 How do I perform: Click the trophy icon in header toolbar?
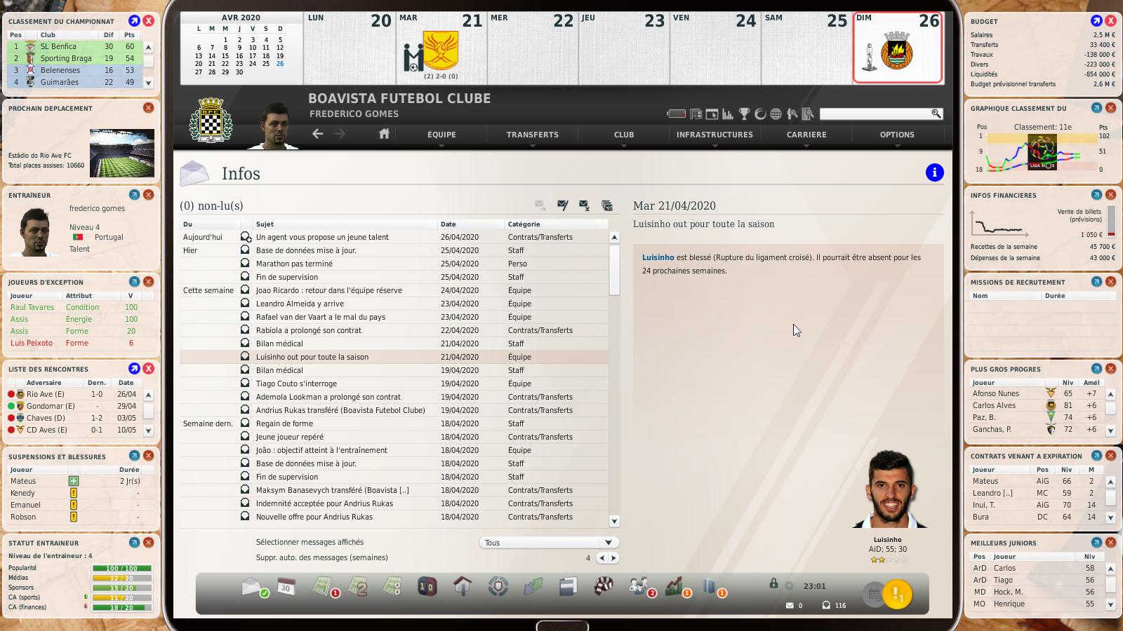pyautogui.click(x=744, y=114)
